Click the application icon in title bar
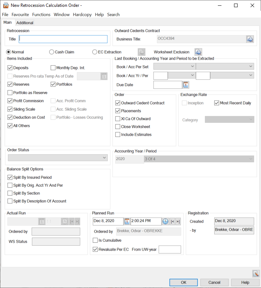This screenshot has height=288, width=261. click(6, 5)
